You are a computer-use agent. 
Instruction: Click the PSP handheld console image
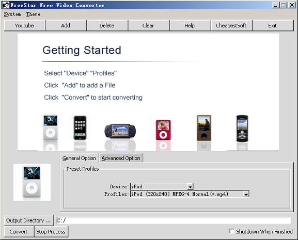tap(120, 131)
